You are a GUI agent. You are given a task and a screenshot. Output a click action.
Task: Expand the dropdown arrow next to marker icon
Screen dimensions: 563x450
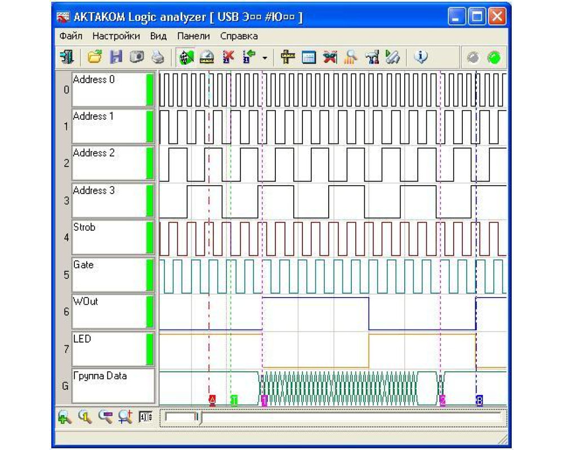click(264, 58)
